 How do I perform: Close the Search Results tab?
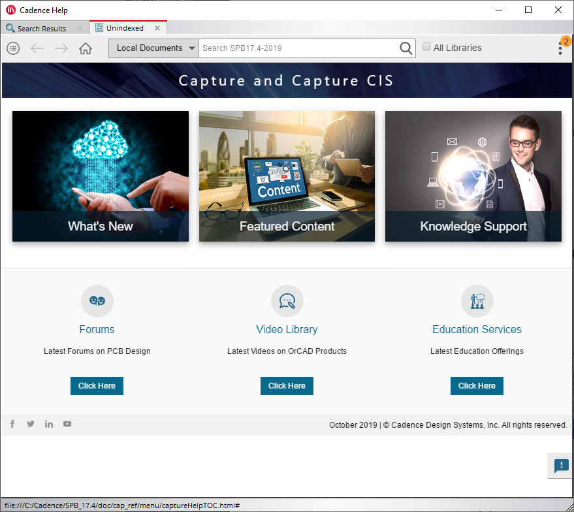click(x=80, y=28)
